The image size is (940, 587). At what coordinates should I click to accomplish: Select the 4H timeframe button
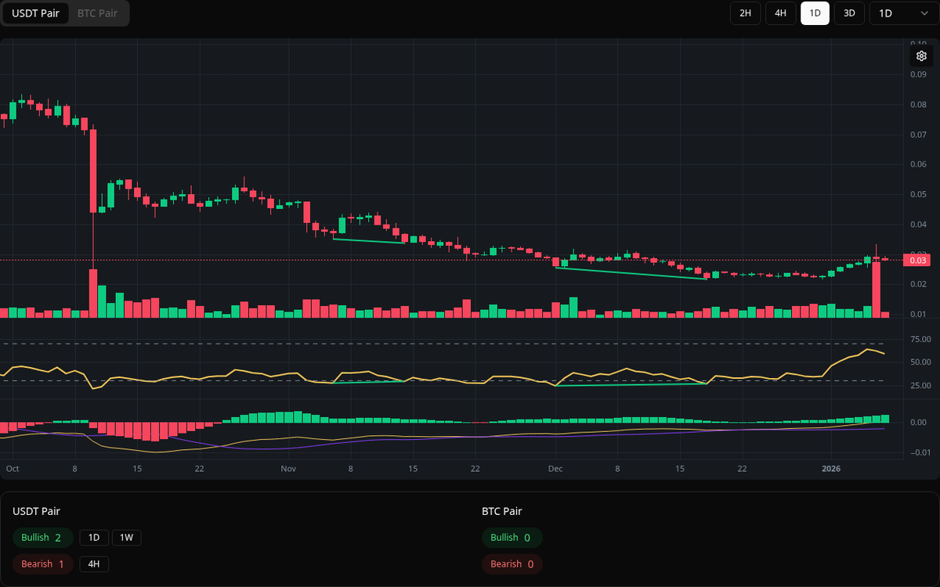[780, 13]
